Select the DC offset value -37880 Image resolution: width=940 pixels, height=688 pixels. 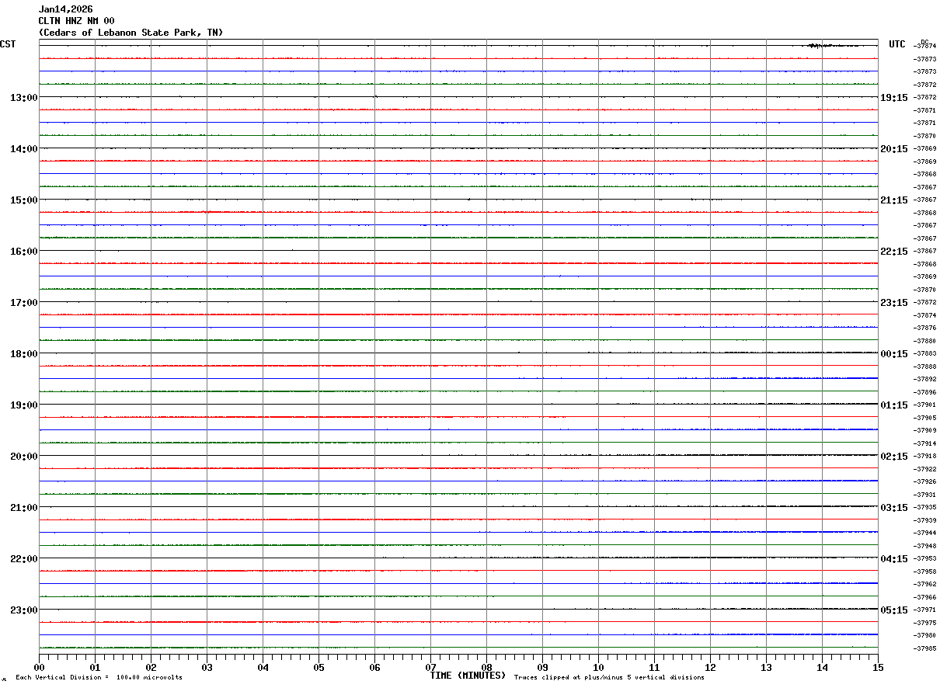(x=925, y=341)
